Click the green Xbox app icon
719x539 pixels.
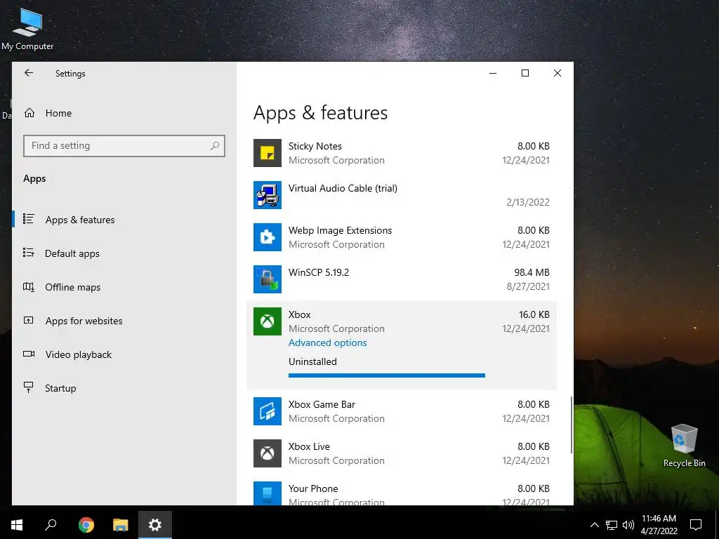pos(268,321)
